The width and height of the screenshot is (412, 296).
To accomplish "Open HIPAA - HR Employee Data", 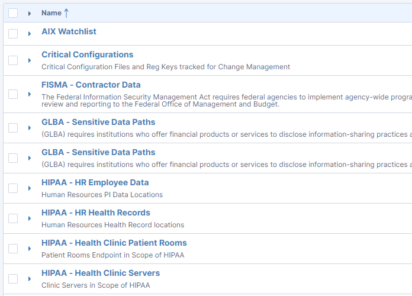I will pos(95,182).
